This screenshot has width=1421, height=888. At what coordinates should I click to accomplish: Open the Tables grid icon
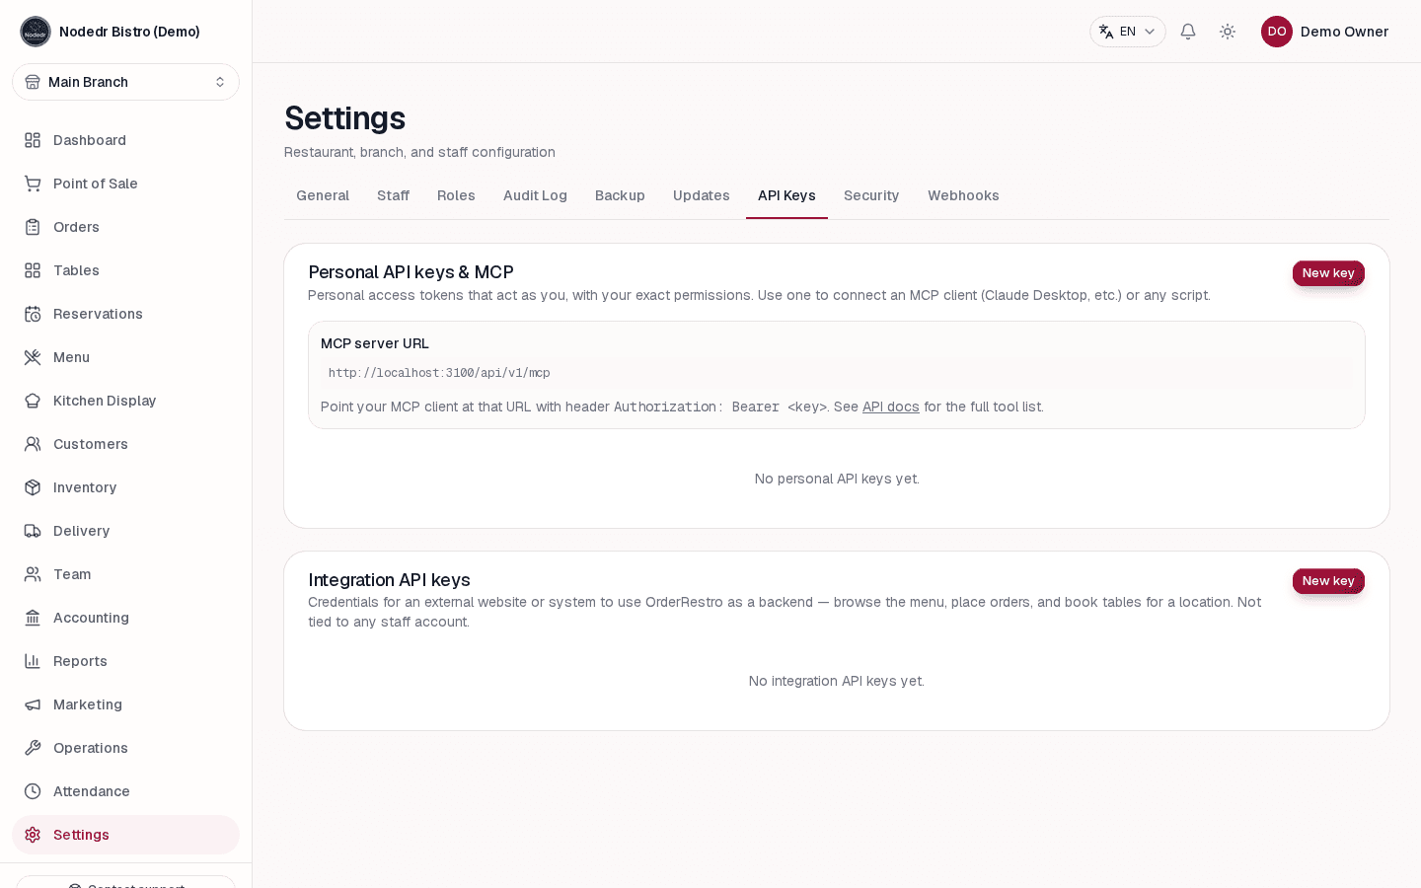click(33, 270)
